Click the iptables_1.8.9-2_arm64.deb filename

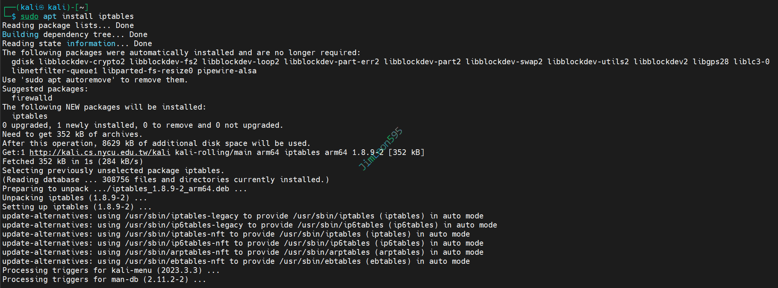coord(170,189)
